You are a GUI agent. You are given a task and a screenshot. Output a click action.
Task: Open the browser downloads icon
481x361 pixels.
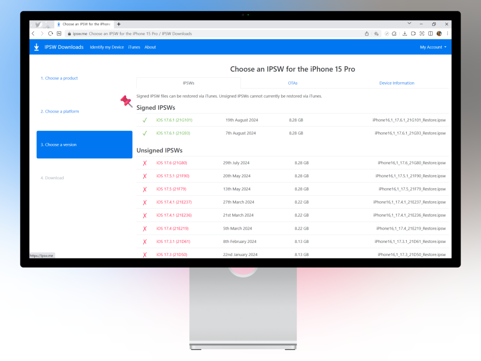[x=405, y=33]
